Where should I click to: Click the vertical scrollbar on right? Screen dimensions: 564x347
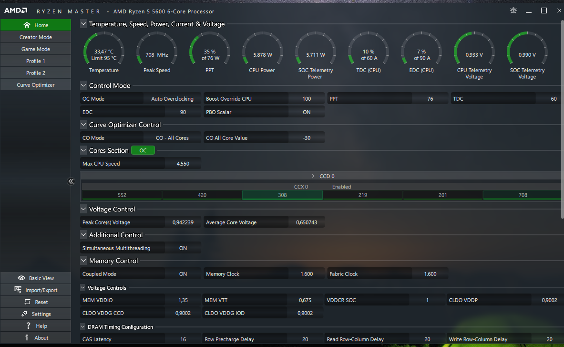click(x=562, y=119)
